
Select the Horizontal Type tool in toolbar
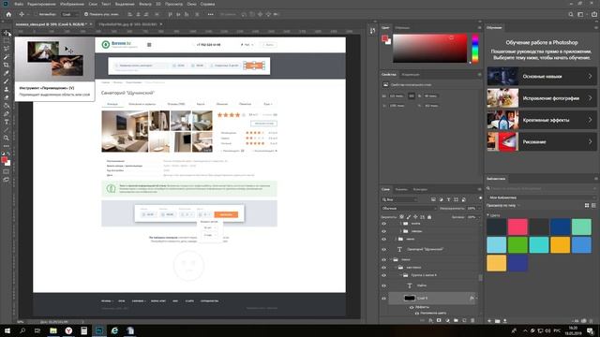7,122
